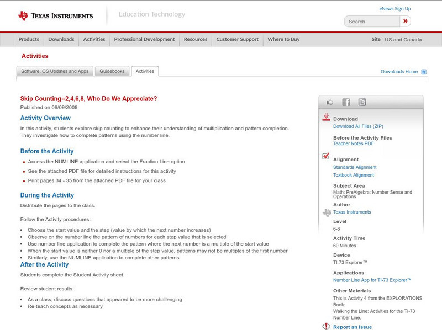Image resolution: width=442 pixels, height=330 pixels.
Task: Sign up for eNews
Action: 395,8
